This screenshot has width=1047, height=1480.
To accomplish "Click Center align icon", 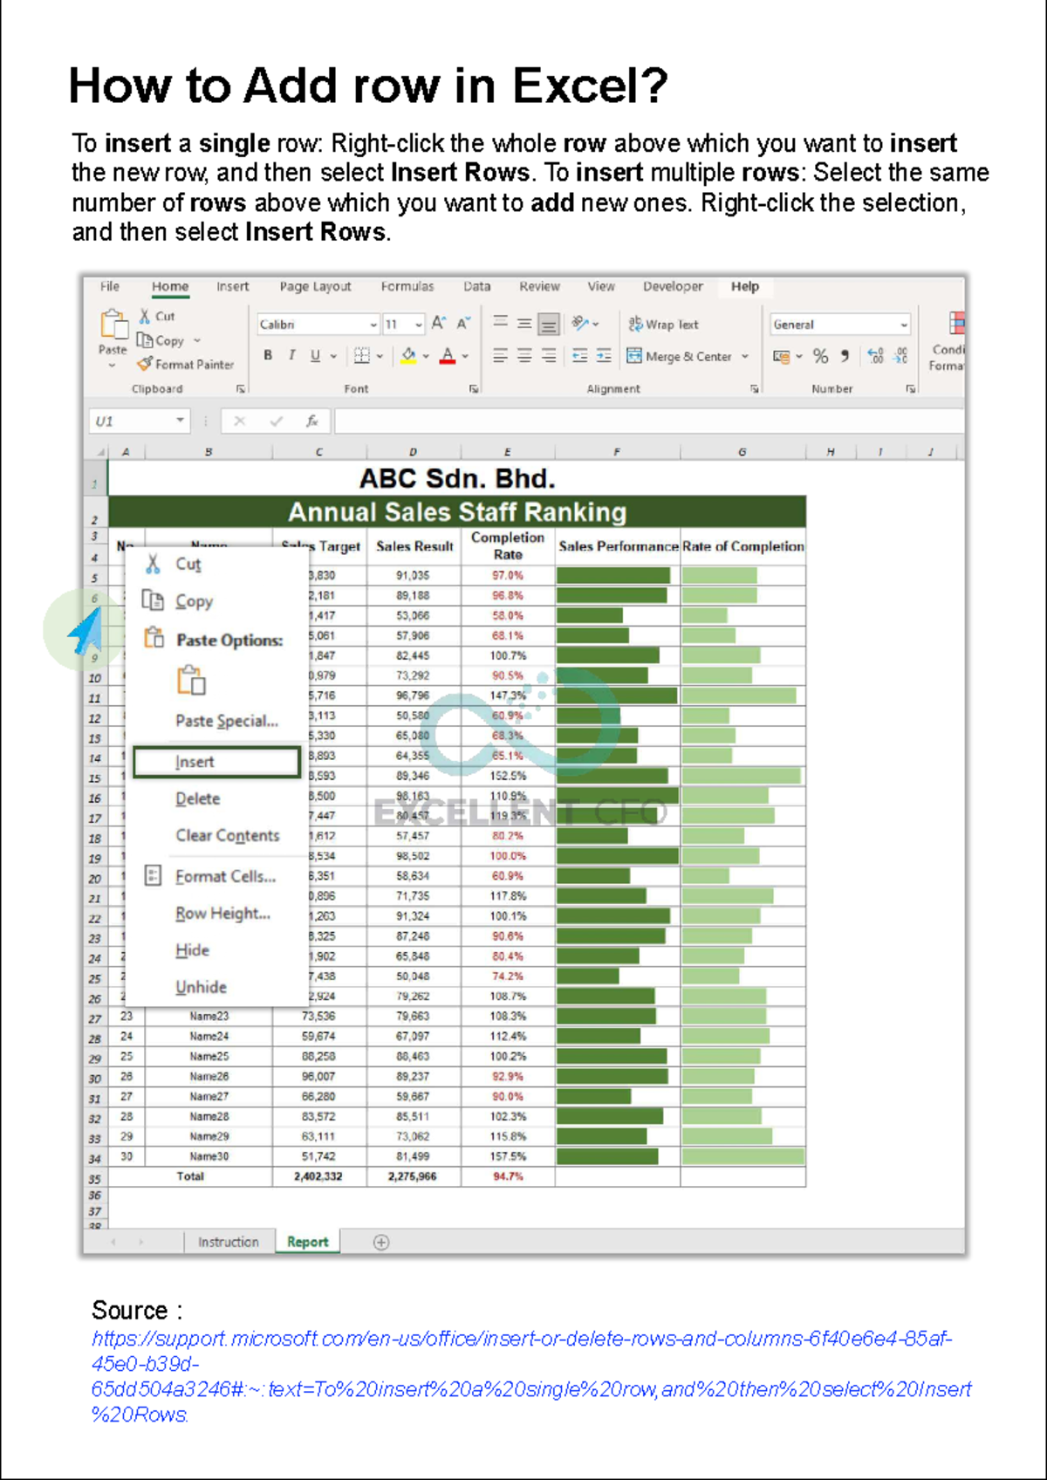I will (524, 356).
